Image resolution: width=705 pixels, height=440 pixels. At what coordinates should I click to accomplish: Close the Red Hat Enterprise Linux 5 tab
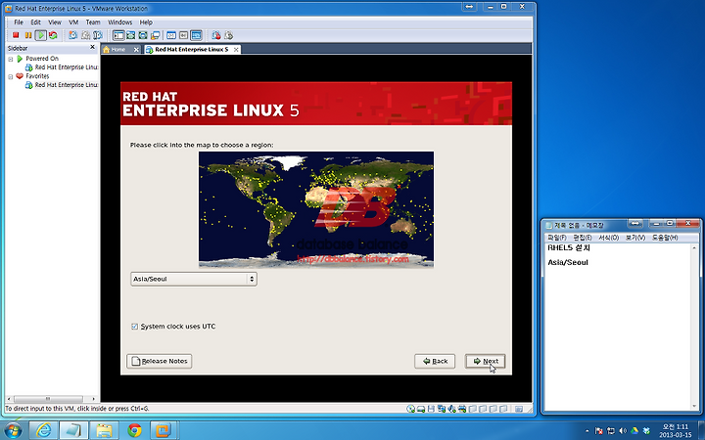[x=236, y=50]
